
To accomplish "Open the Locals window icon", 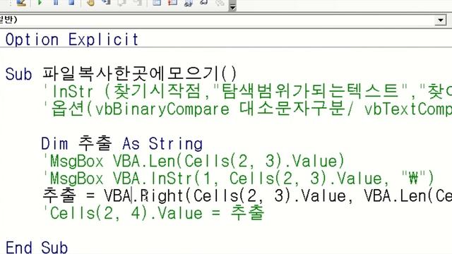I will pyautogui.click(x=157, y=2).
